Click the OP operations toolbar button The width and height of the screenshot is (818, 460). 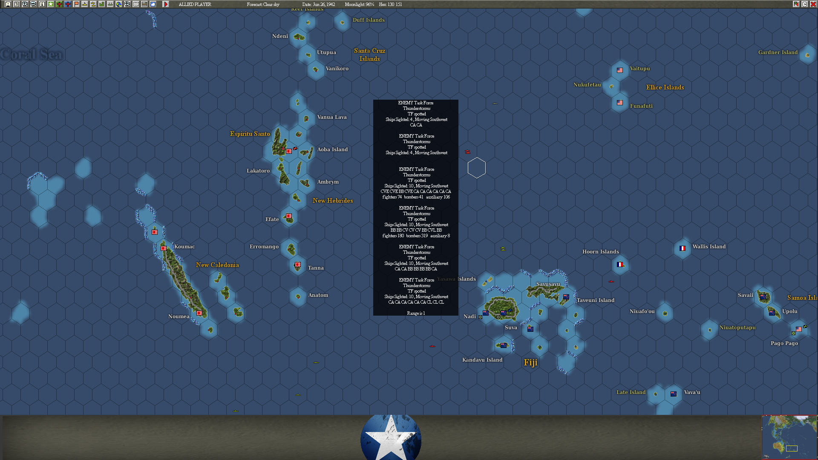pyautogui.click(x=136, y=4)
